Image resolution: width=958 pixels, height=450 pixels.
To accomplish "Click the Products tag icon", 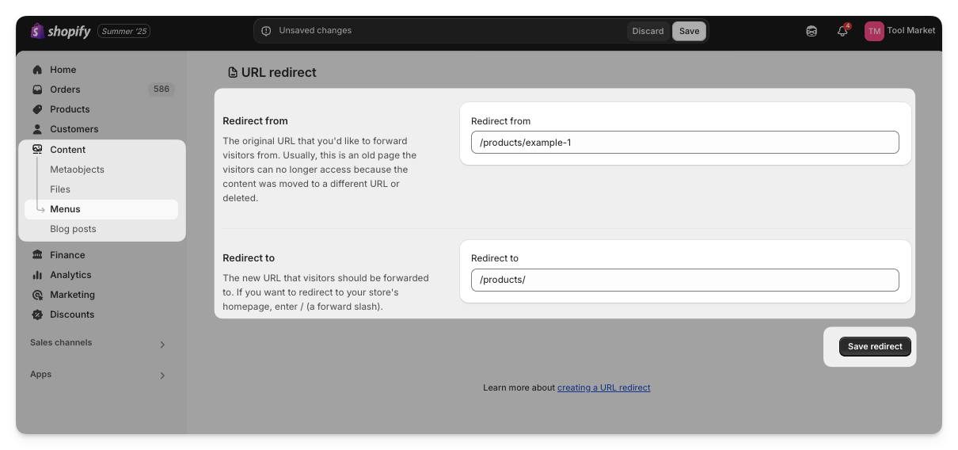I will (37, 109).
